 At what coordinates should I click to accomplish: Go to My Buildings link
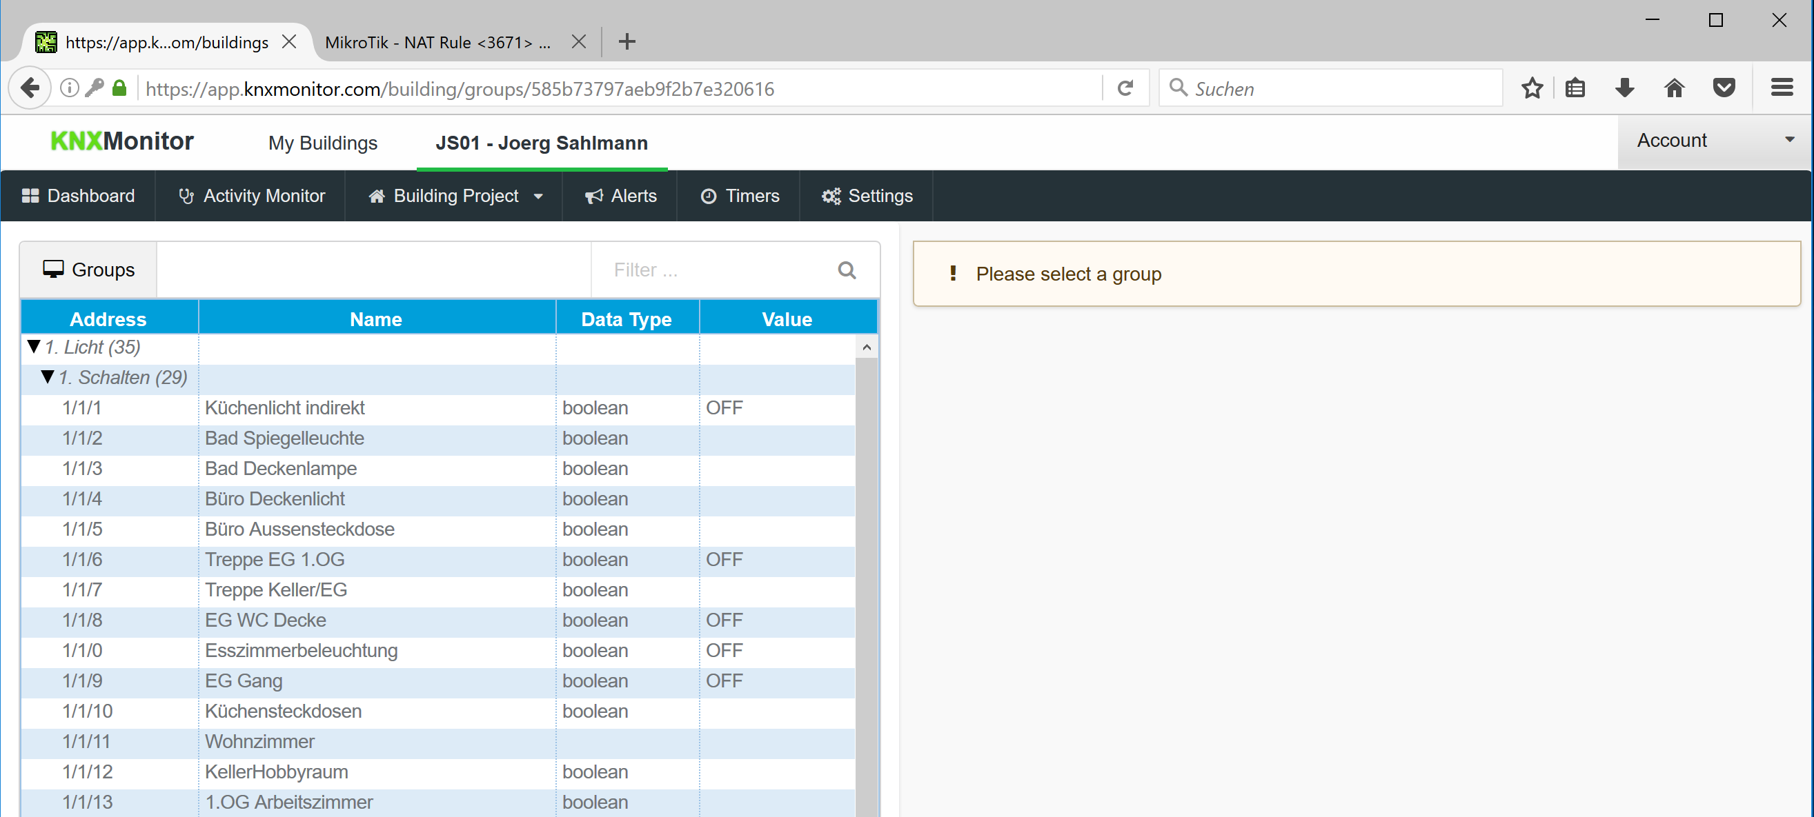tap(322, 143)
